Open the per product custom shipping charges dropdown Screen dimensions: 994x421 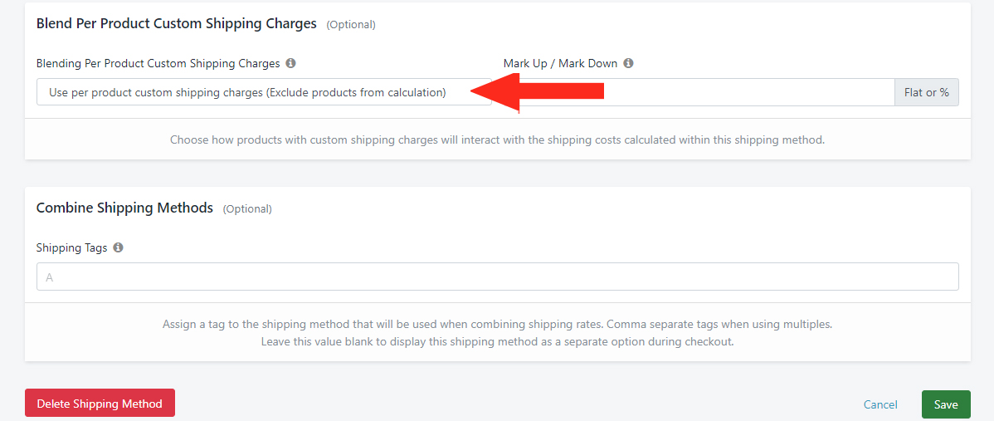pyautogui.click(x=264, y=92)
